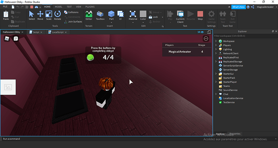Stop the running test session
This screenshot has height=148, width=278.
point(200,15)
